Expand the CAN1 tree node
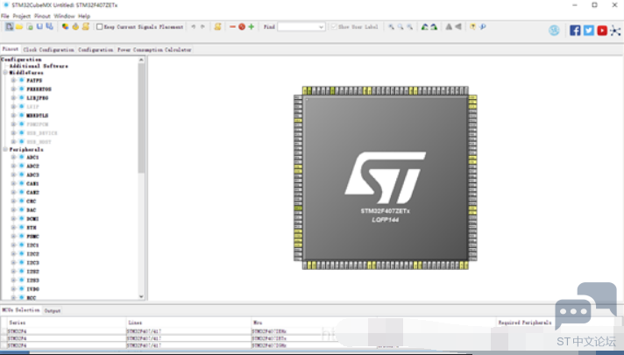This screenshot has width=624, height=355. (x=13, y=183)
